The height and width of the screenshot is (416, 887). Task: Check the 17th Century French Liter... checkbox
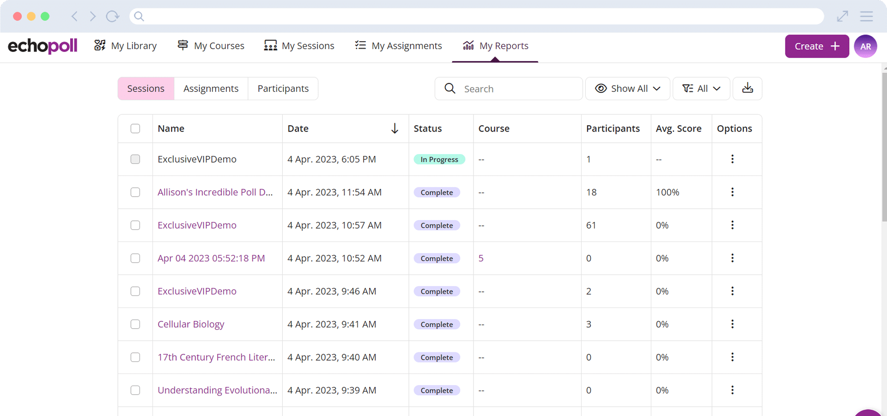(x=135, y=357)
